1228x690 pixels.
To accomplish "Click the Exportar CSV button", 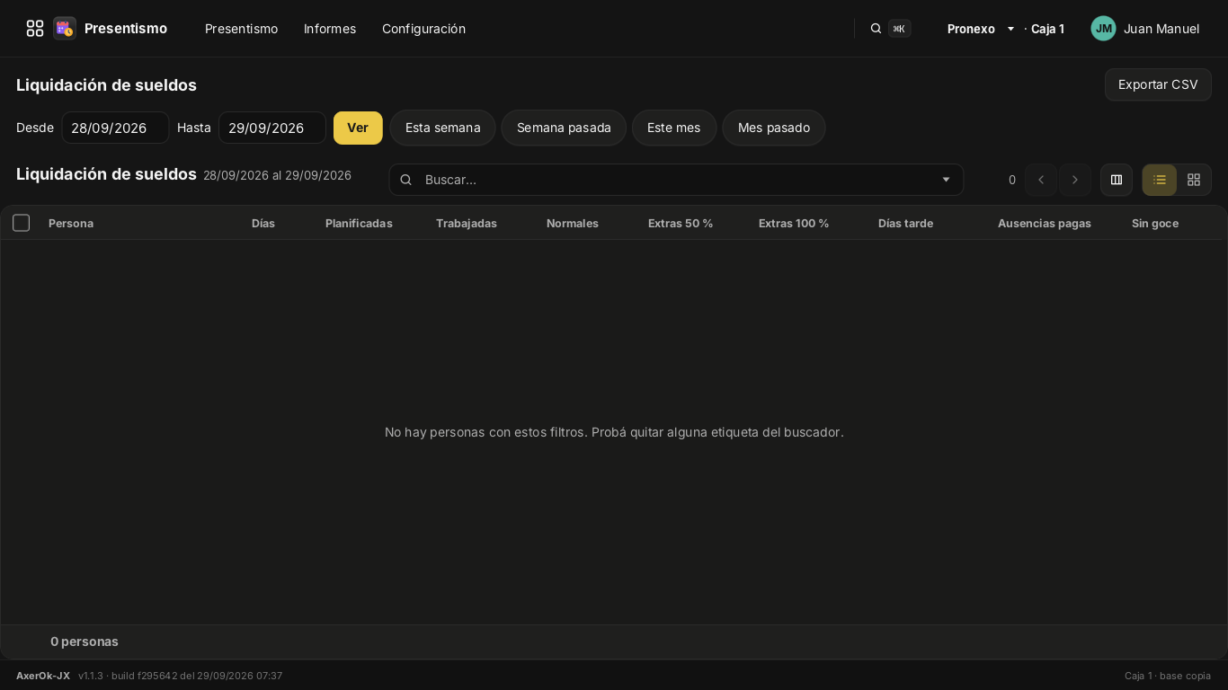I will 1158,84.
